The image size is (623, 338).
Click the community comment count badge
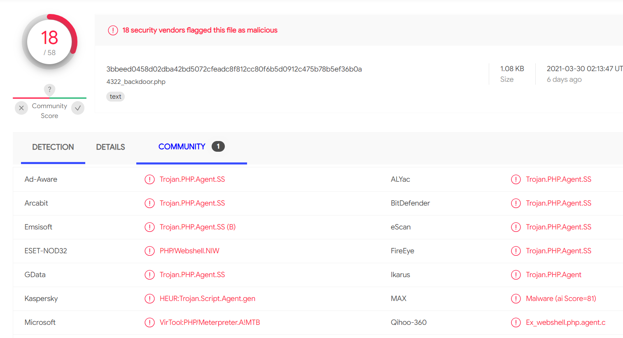(218, 146)
